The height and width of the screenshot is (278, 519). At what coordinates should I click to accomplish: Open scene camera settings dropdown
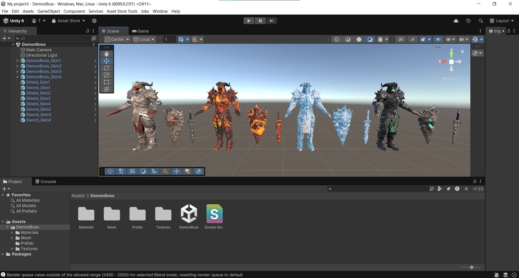pyautogui.click(x=464, y=39)
